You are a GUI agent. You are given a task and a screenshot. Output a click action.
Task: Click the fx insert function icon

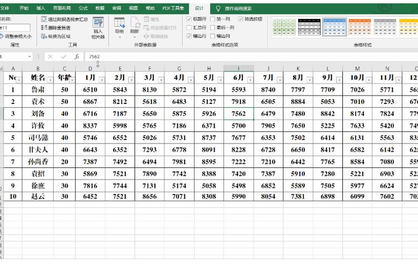click(77, 57)
